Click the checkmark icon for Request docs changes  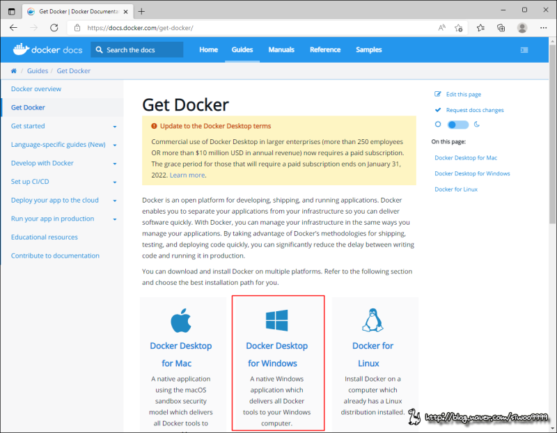point(437,110)
